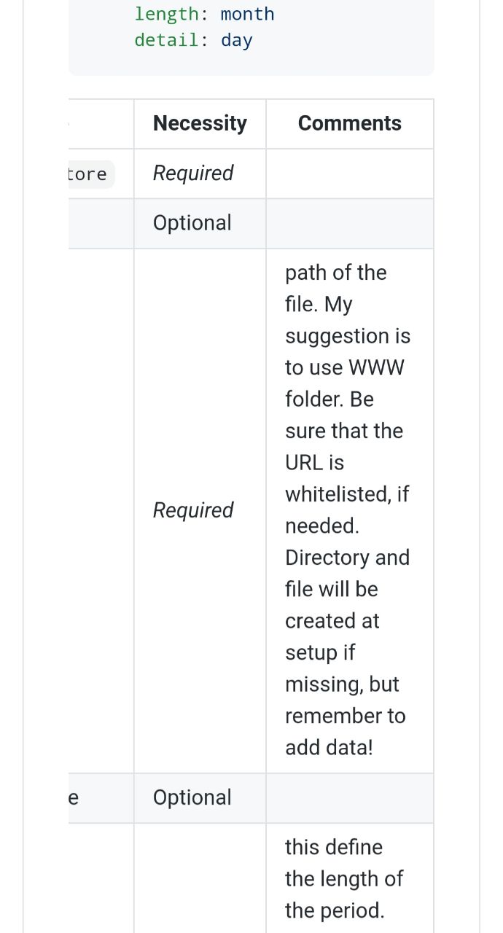503x933 pixels.
Task: Click the 'detail: day' code line
Action: coord(193,40)
